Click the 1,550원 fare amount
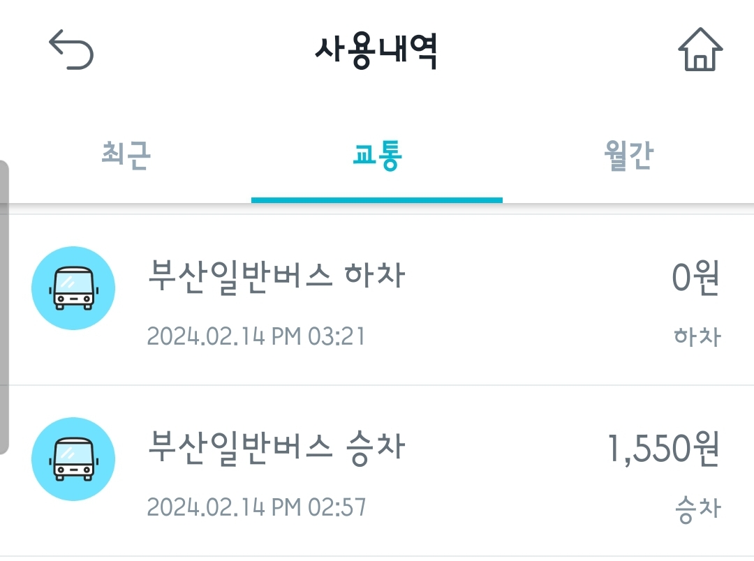 663,449
